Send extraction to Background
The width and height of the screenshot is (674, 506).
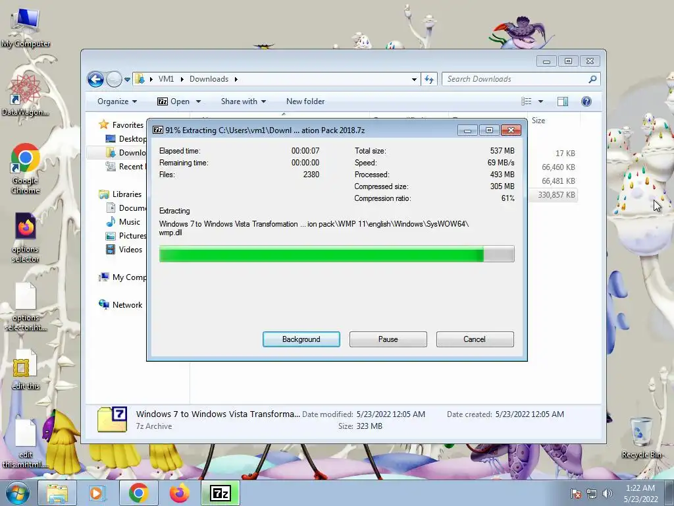(301, 339)
